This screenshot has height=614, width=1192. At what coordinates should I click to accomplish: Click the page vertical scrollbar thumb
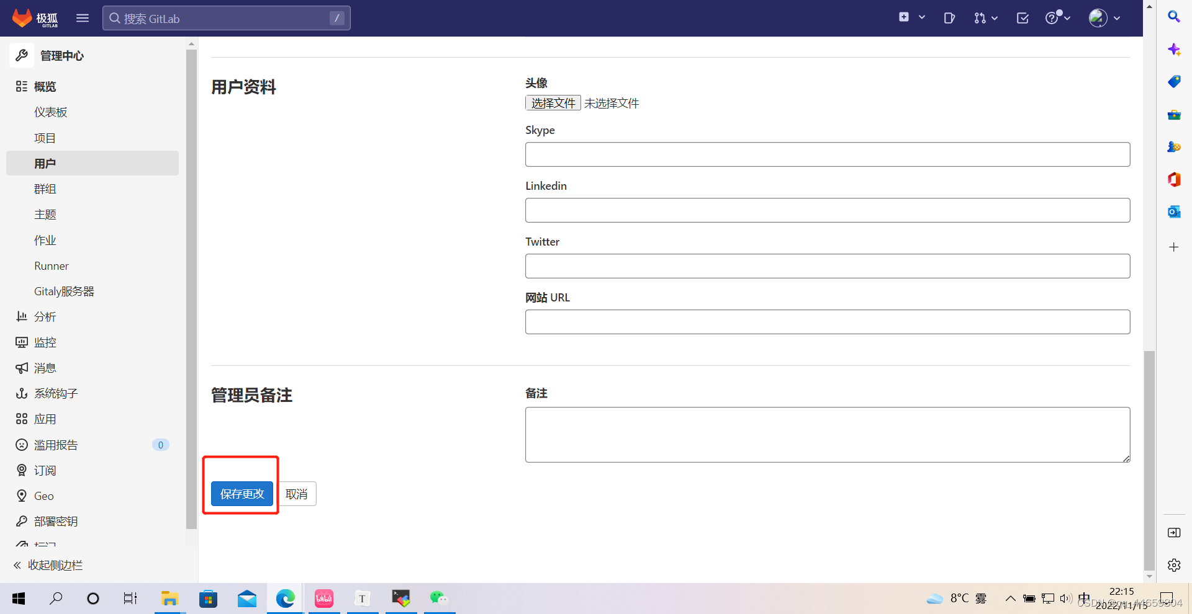click(1149, 460)
